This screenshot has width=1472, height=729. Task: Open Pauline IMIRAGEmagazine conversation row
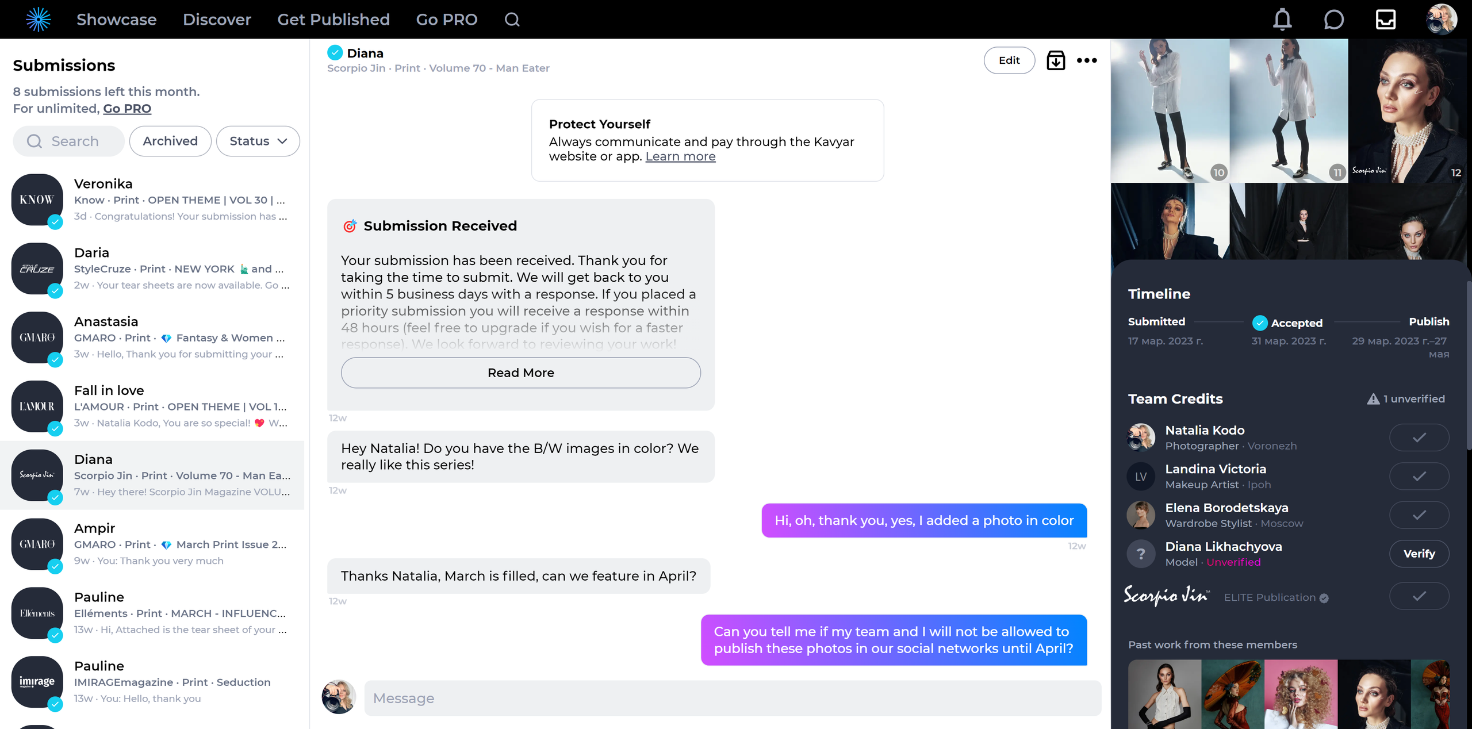152,682
